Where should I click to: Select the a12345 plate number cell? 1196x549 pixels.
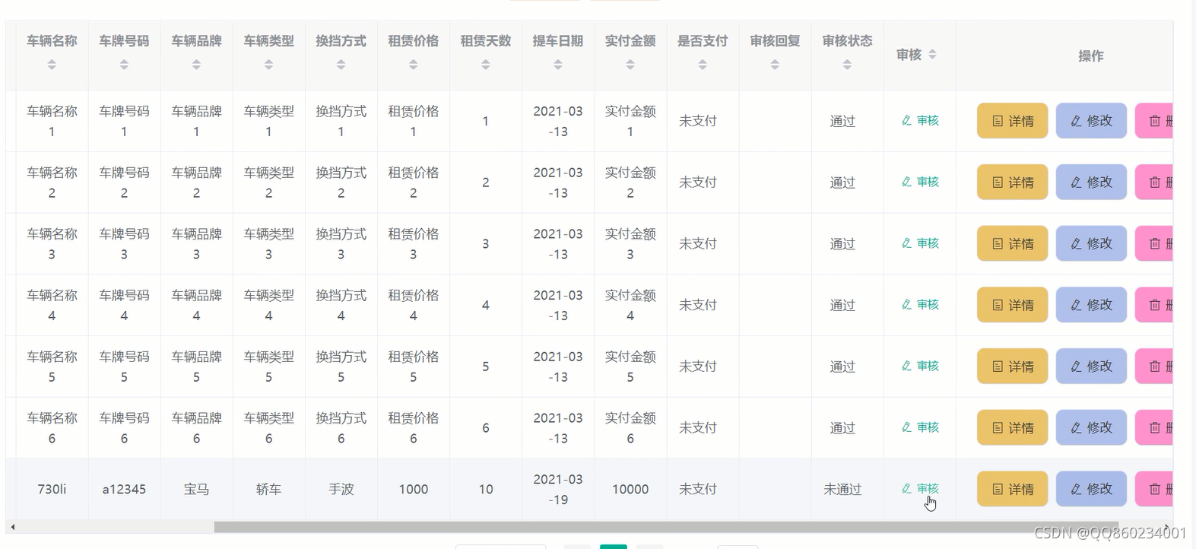(x=124, y=489)
